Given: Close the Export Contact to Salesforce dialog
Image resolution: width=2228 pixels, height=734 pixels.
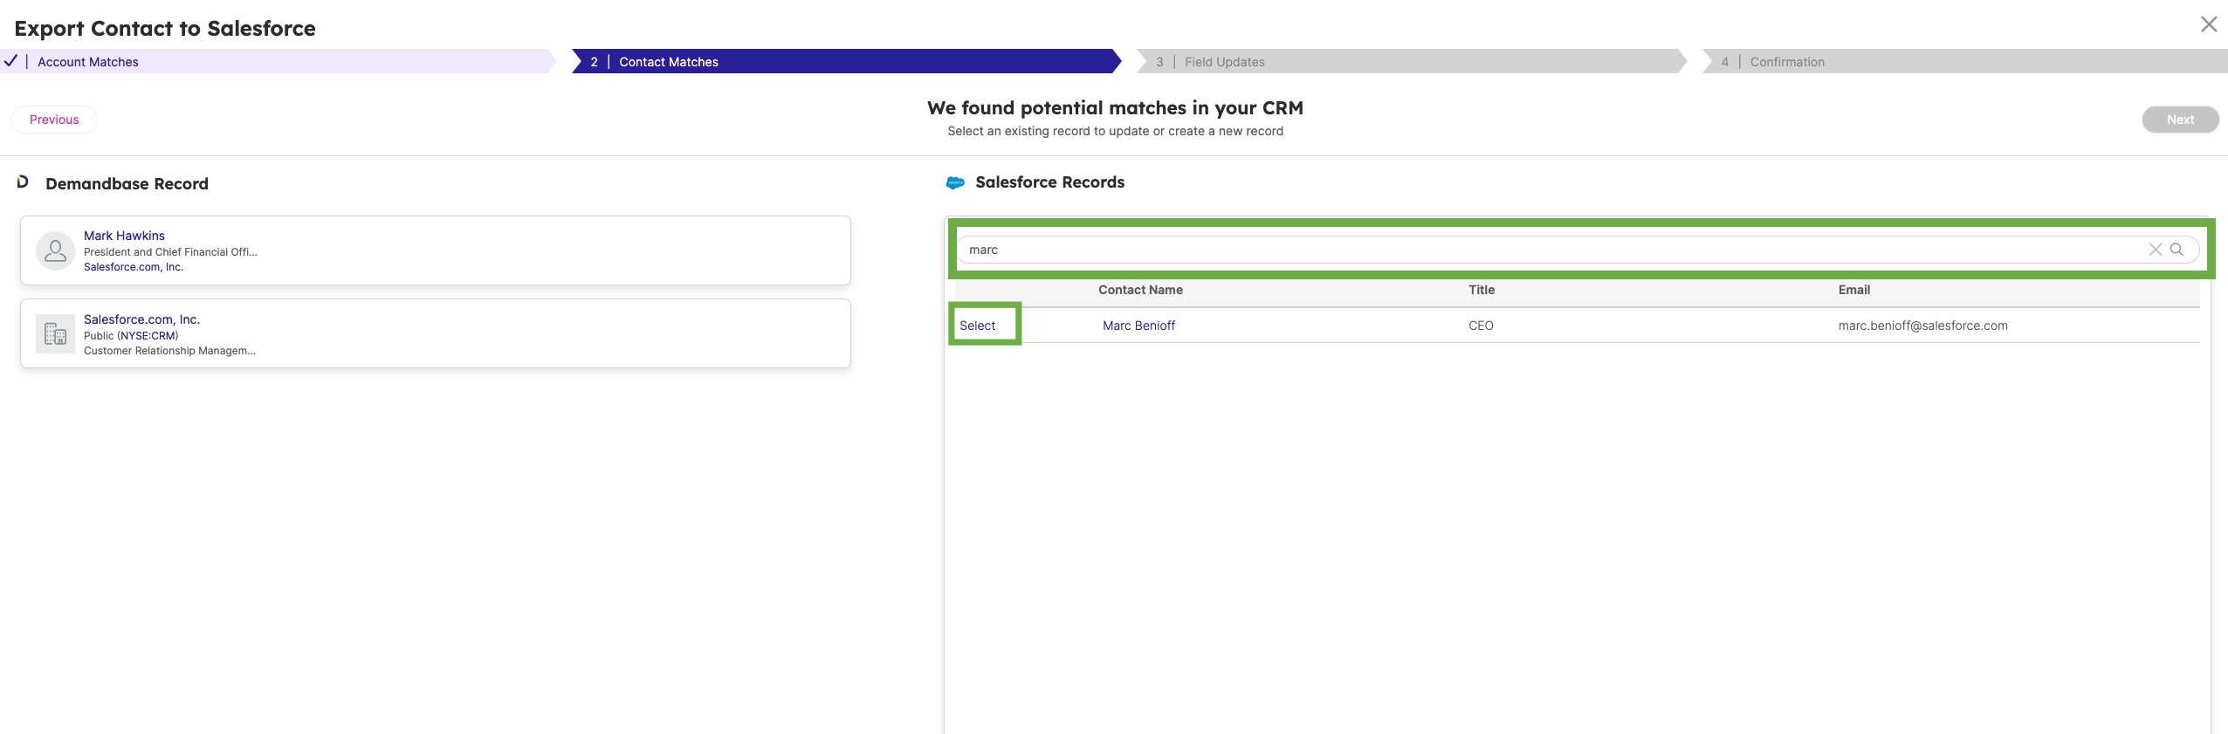Looking at the screenshot, I should pos(2209,24).
